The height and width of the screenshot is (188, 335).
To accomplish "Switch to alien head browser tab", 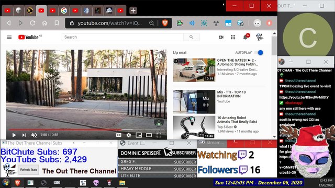I will 19,10.
